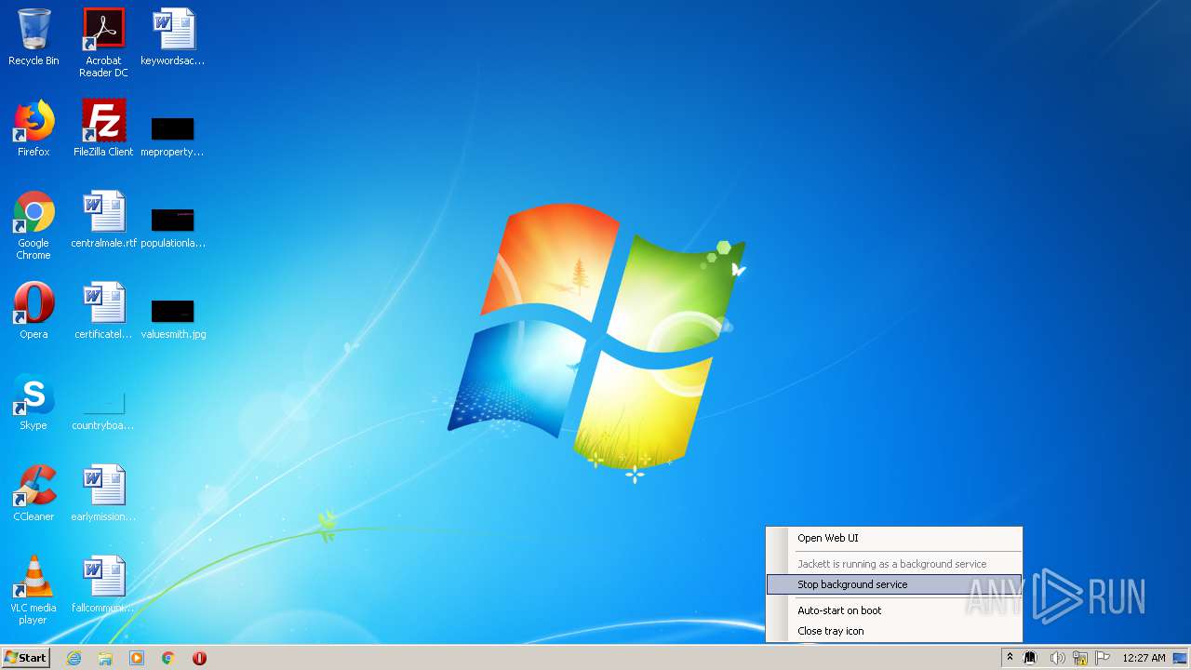Click the Jackett tray icon
Viewport: 1191px width, 670px height.
pyautogui.click(x=1030, y=658)
